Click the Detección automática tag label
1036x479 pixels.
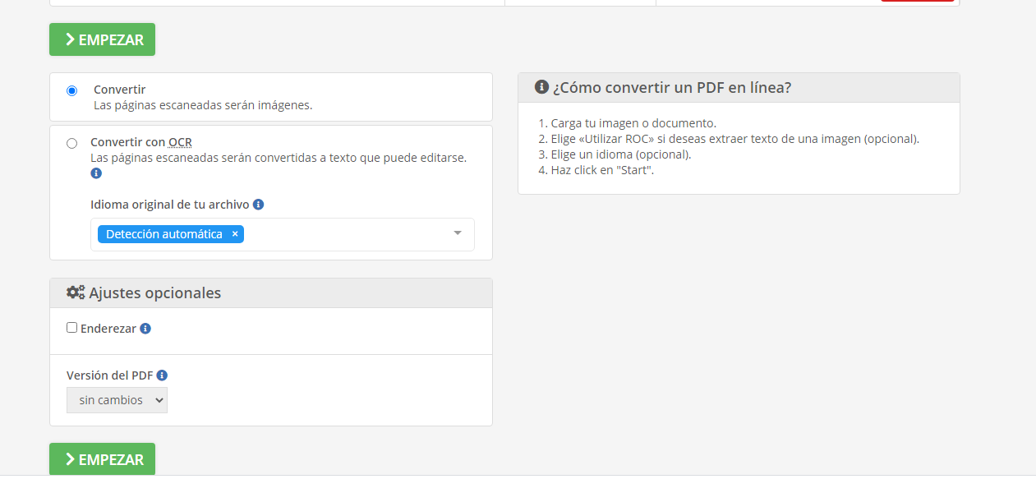163,234
